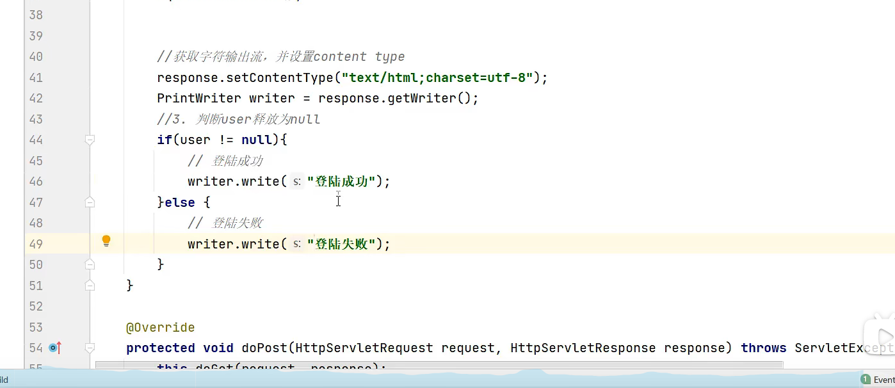Click the doPost method name

264,348
